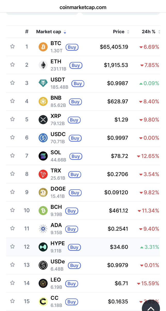The height and width of the screenshot is (311, 166).
Task: Click the Bitcoin coin logo icon
Action: click(43, 47)
